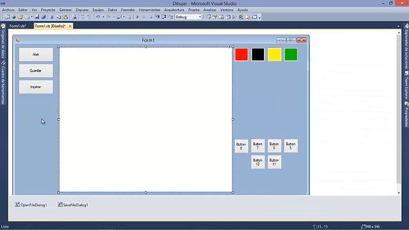Viewport: 409px width, 230px height.
Task: Click the Save All toolbar icon
Action: click(x=43, y=17)
